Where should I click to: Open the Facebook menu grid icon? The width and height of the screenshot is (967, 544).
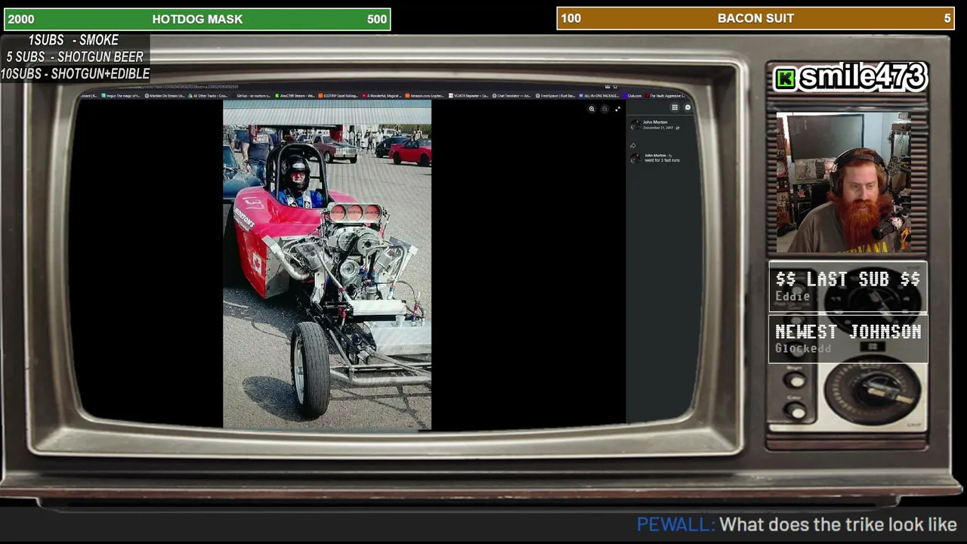click(x=675, y=108)
